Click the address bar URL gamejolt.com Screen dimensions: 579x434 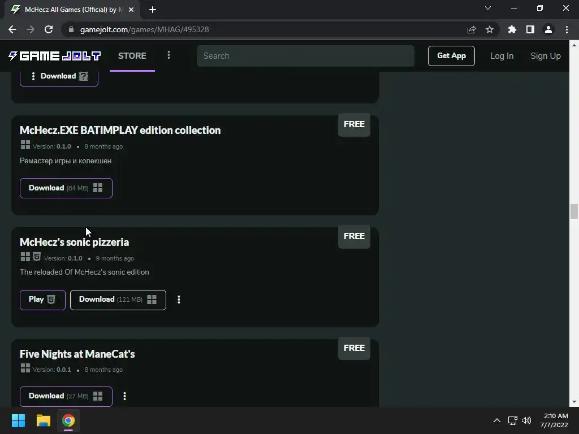point(144,29)
